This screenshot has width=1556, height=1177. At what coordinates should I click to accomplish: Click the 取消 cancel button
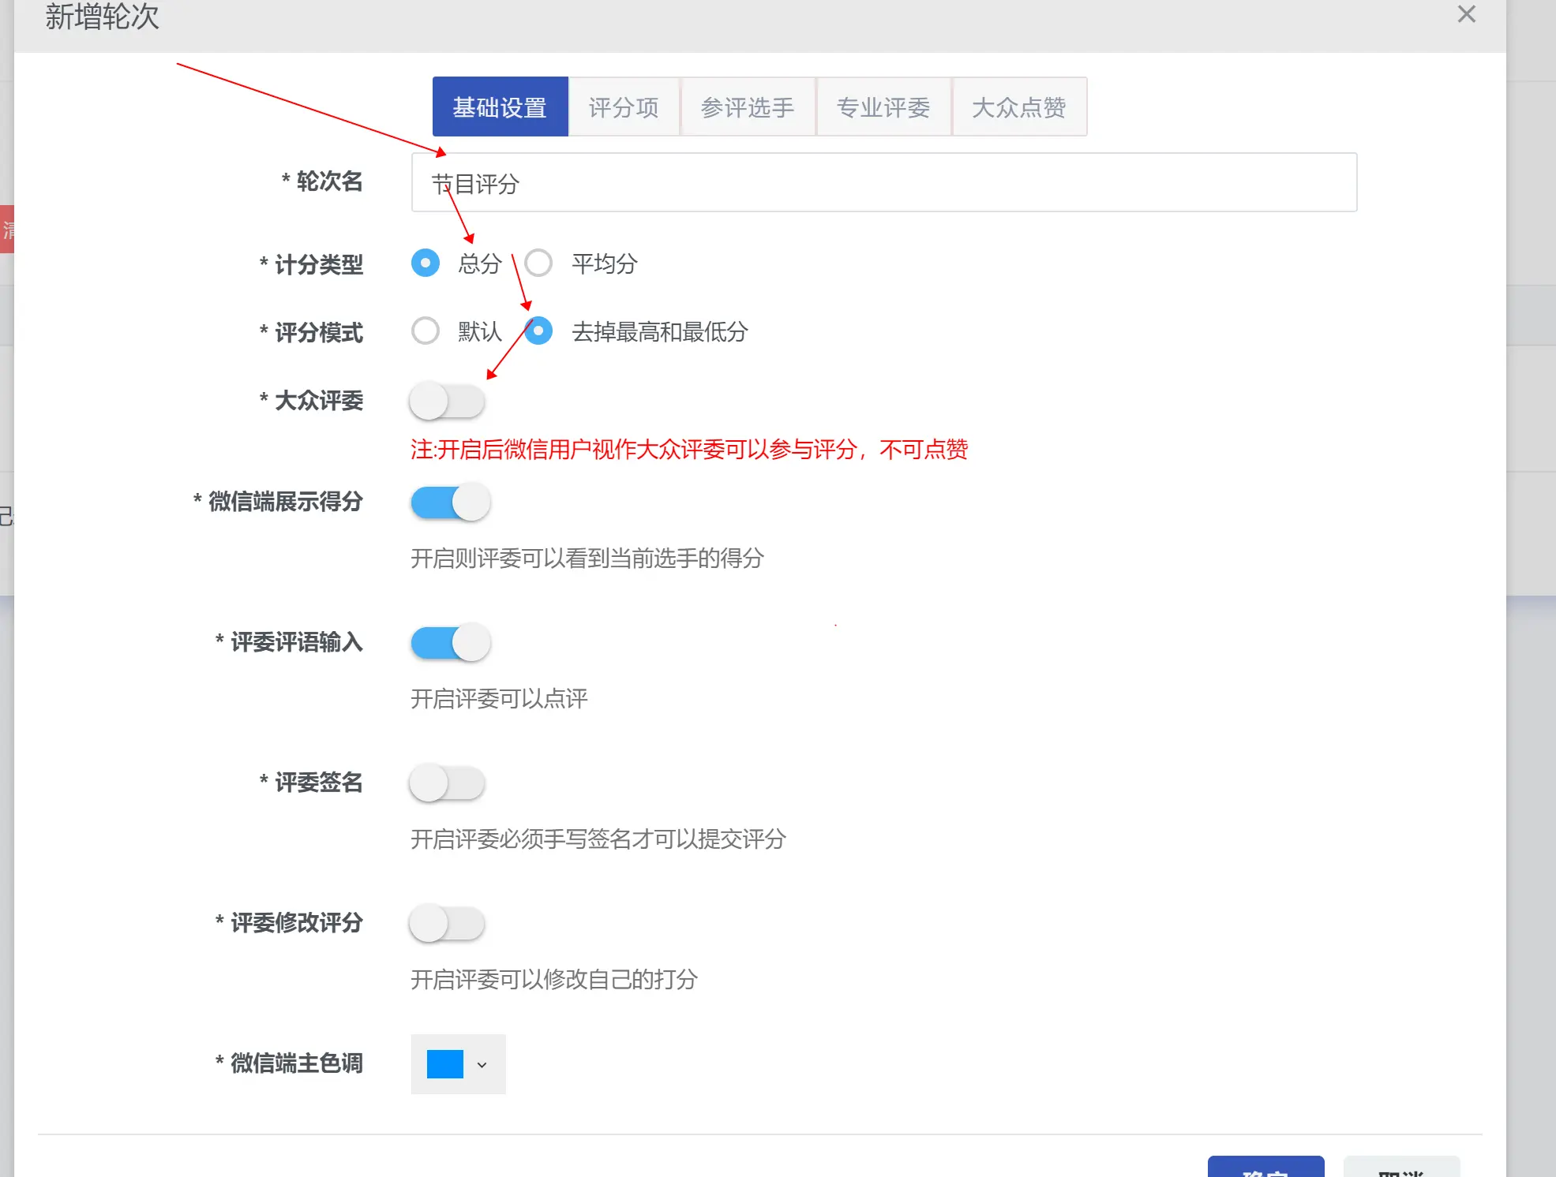(1401, 1168)
